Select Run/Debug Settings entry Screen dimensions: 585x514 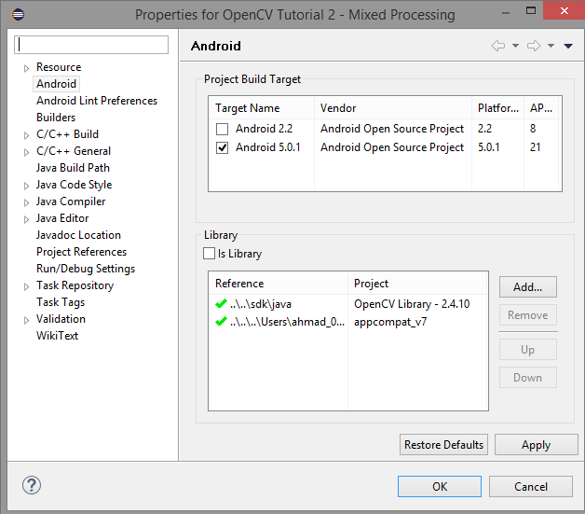pos(86,269)
